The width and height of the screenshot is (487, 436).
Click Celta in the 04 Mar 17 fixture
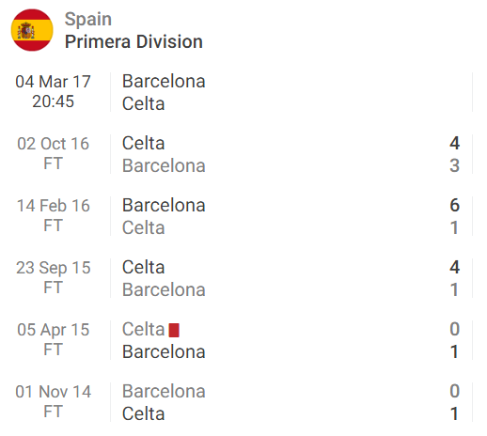pyautogui.click(x=143, y=103)
